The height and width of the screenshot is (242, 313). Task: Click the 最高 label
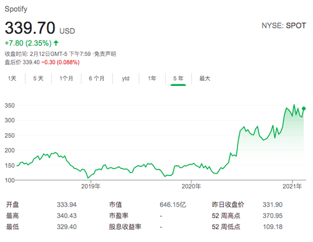(13, 216)
